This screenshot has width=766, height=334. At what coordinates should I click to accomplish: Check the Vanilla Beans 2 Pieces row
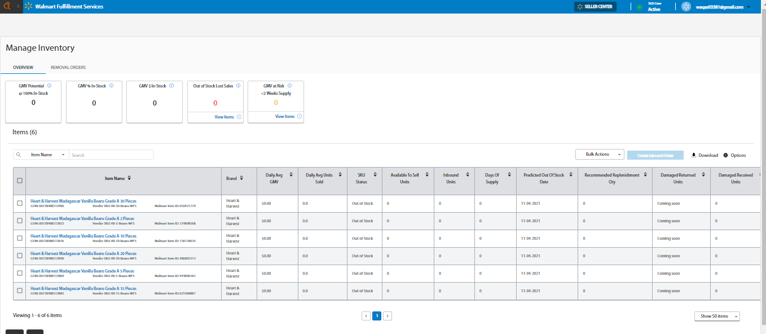tap(20, 221)
